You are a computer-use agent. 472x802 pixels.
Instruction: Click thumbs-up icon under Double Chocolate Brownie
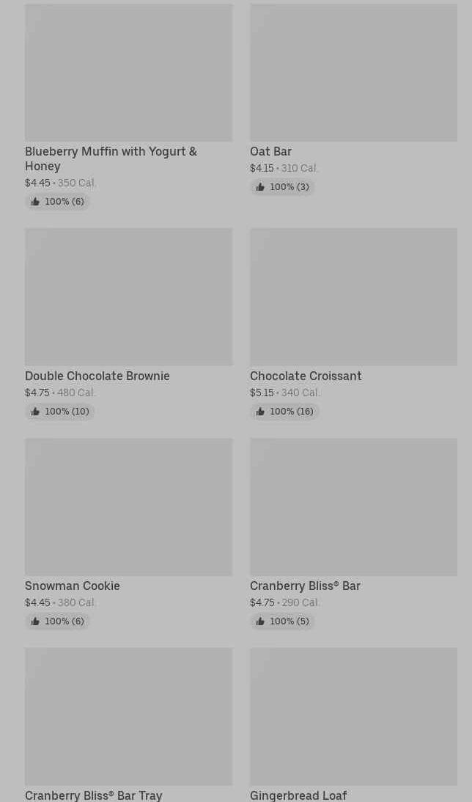click(35, 412)
